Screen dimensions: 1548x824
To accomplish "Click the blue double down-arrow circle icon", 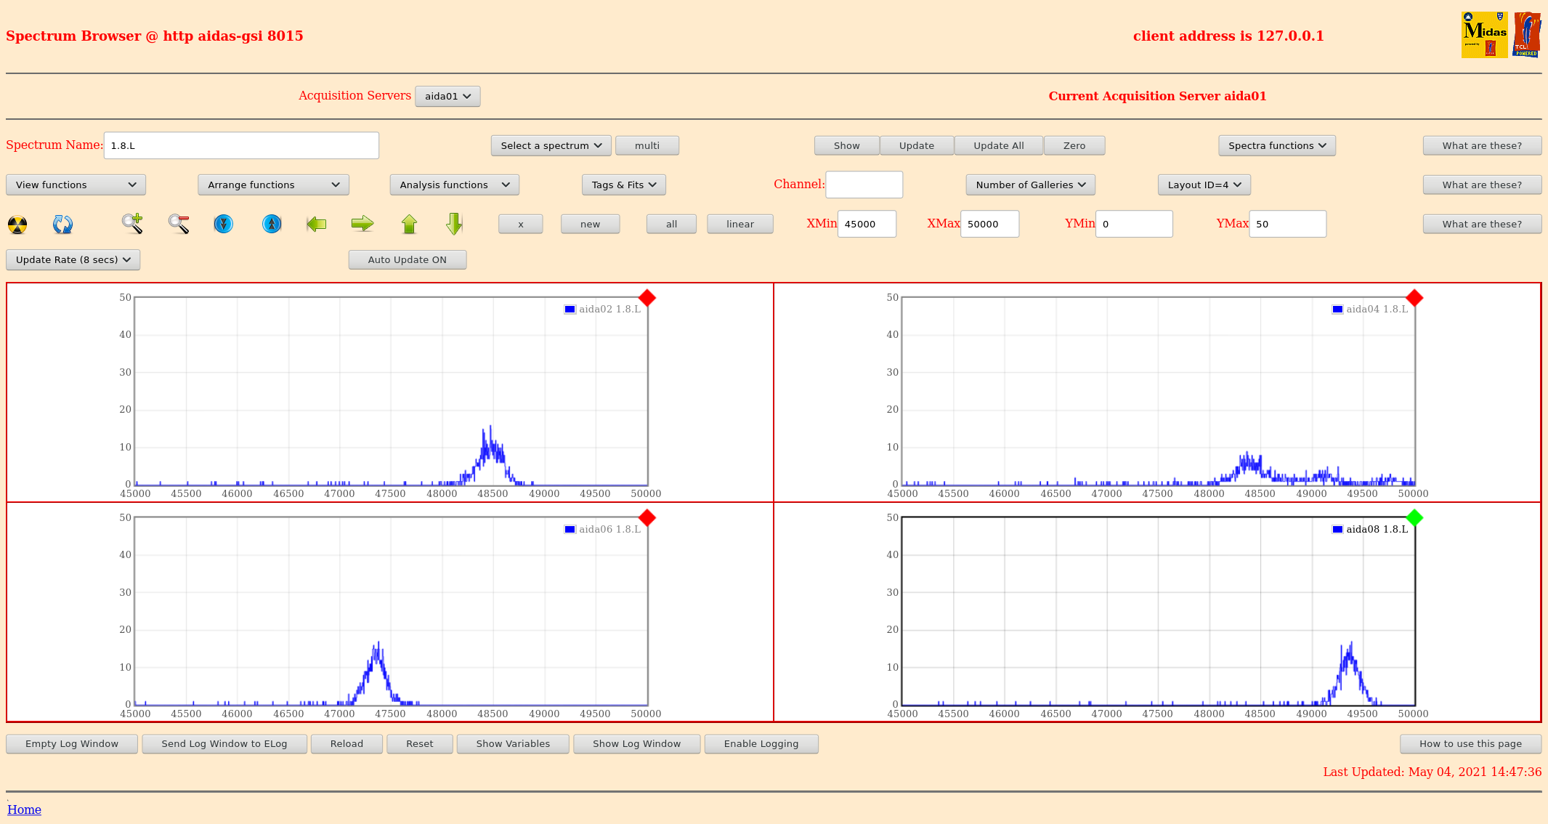I will (x=224, y=224).
